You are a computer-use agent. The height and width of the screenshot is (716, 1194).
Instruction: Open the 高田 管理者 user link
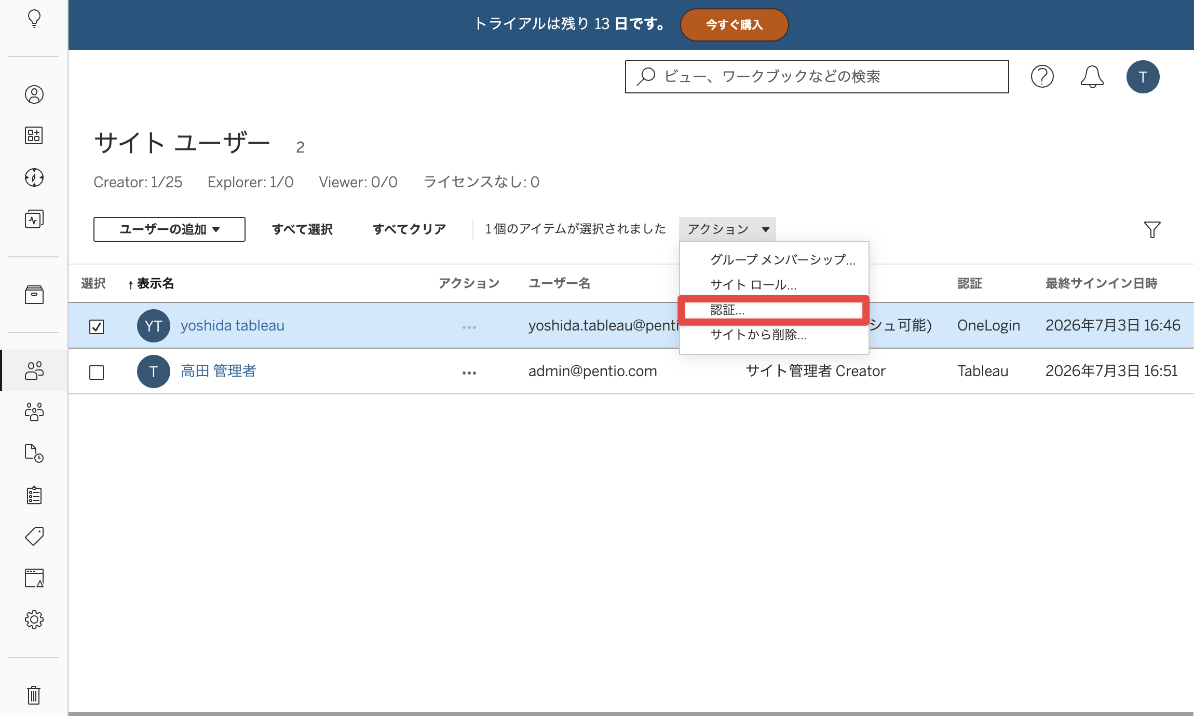(218, 371)
